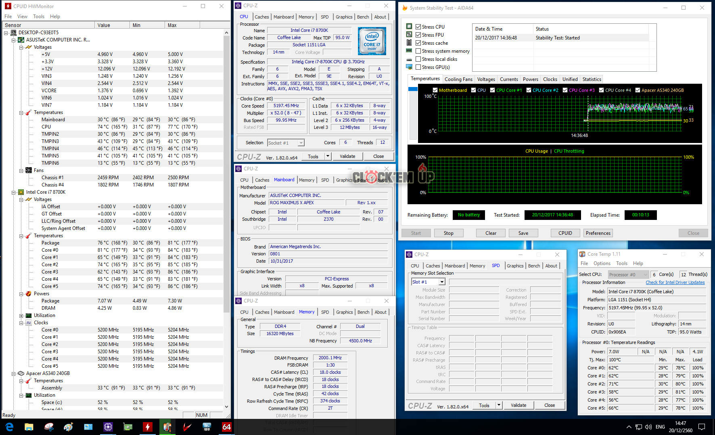Click the HWMonitor vertical scrollbar down arrow
Image resolution: width=715 pixels, height=435 pixels.
coord(226,407)
